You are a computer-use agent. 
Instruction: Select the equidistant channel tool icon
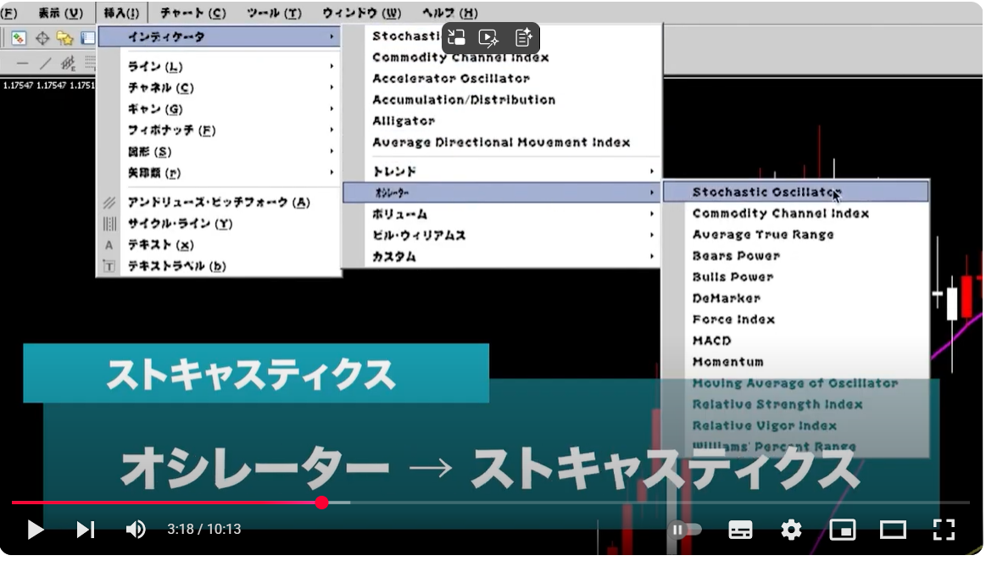tap(68, 63)
